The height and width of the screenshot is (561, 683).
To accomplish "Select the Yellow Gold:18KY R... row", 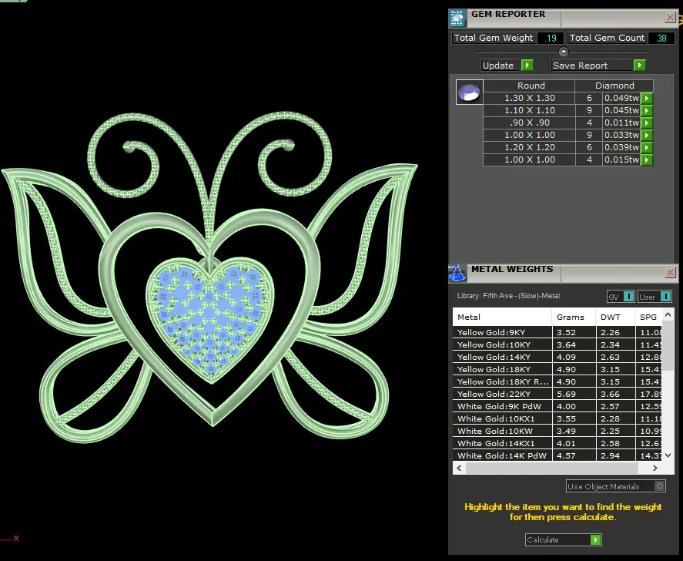I will 557,381.
